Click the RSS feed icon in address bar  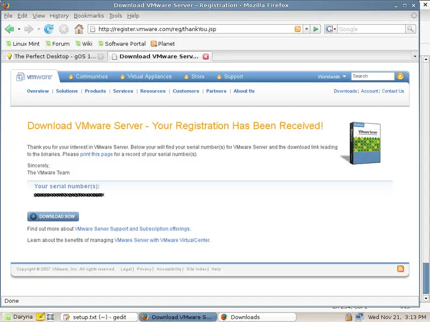(x=298, y=29)
